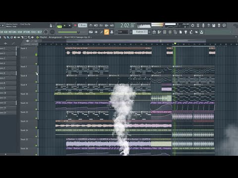Click the save project floppy icon
238x178 pixels.
(214, 25)
